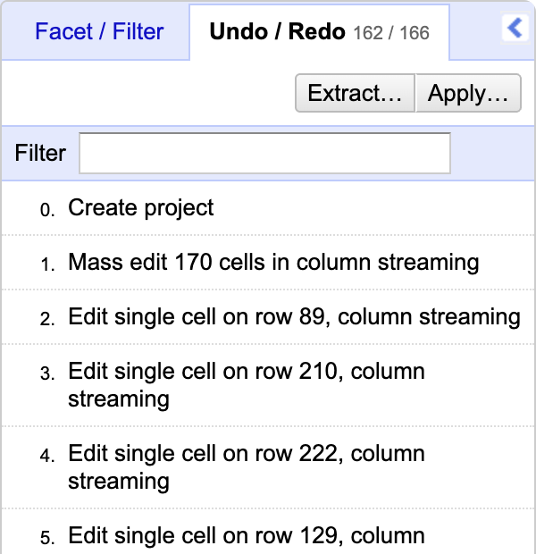Switch to the Facet / Filter tab
Viewport: 536px width, 554px height.
[x=99, y=31]
